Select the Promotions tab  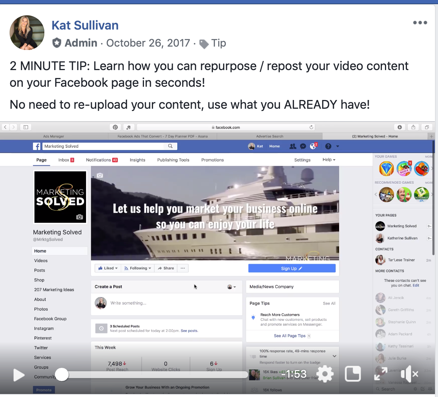click(x=213, y=160)
